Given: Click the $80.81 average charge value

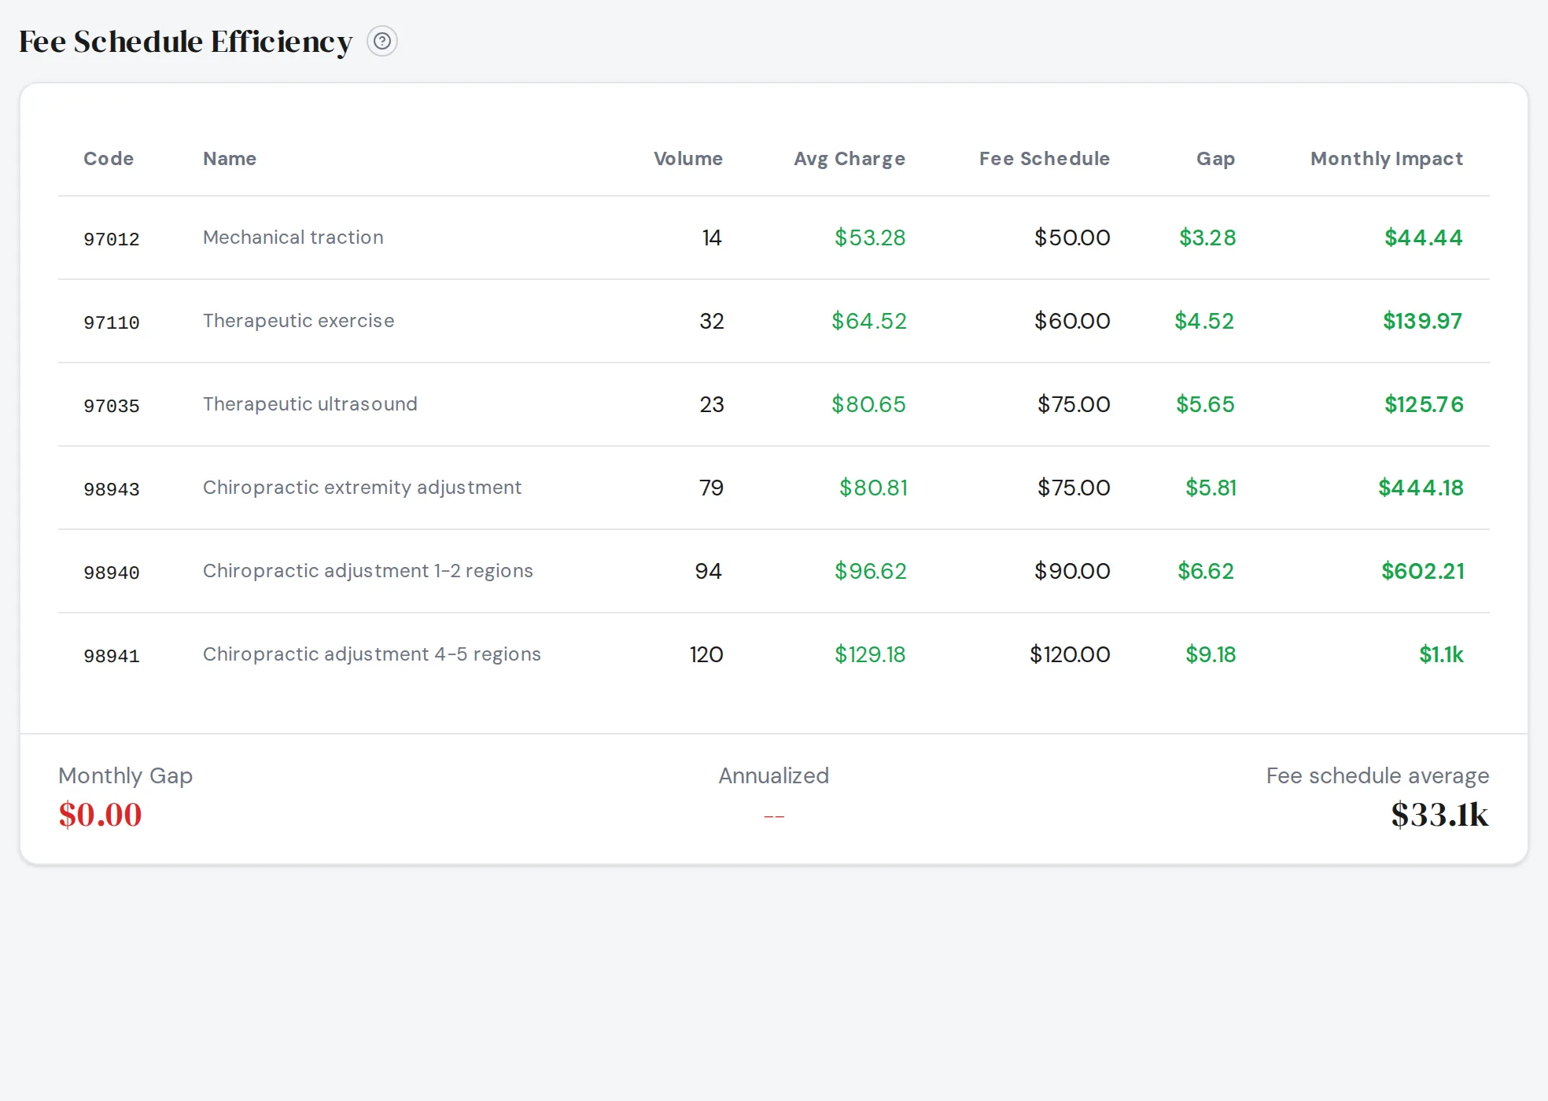Looking at the screenshot, I should pos(873,488).
